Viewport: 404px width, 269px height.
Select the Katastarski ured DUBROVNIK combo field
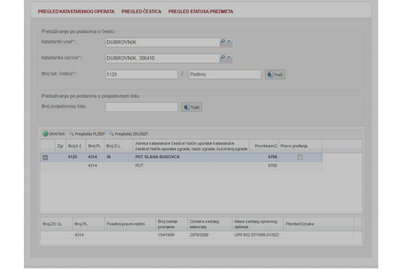[162, 42]
